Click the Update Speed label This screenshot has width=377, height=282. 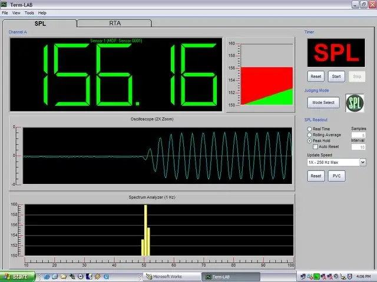[x=319, y=155]
